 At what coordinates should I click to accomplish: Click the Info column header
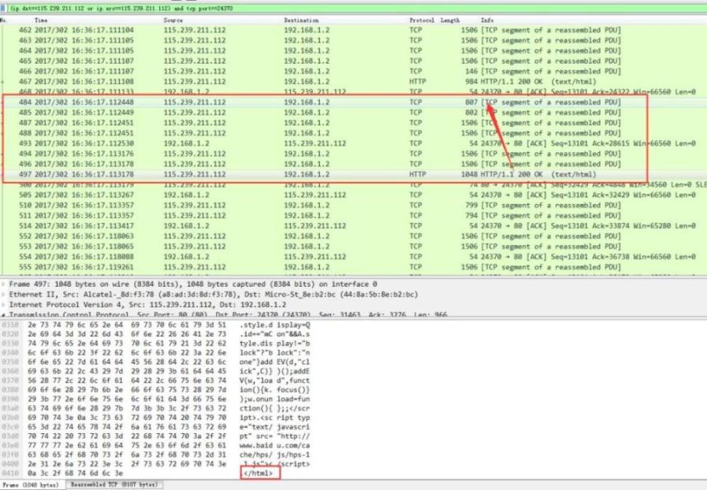[x=487, y=20]
